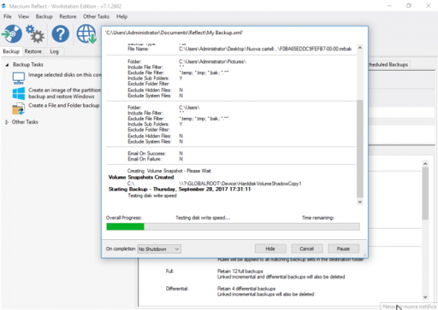Click the Macrium Reflect title bar logo
This screenshot has height=310, width=438.
click(x=4, y=6)
